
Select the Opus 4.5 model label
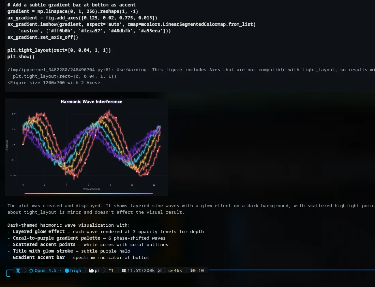tap(45, 271)
